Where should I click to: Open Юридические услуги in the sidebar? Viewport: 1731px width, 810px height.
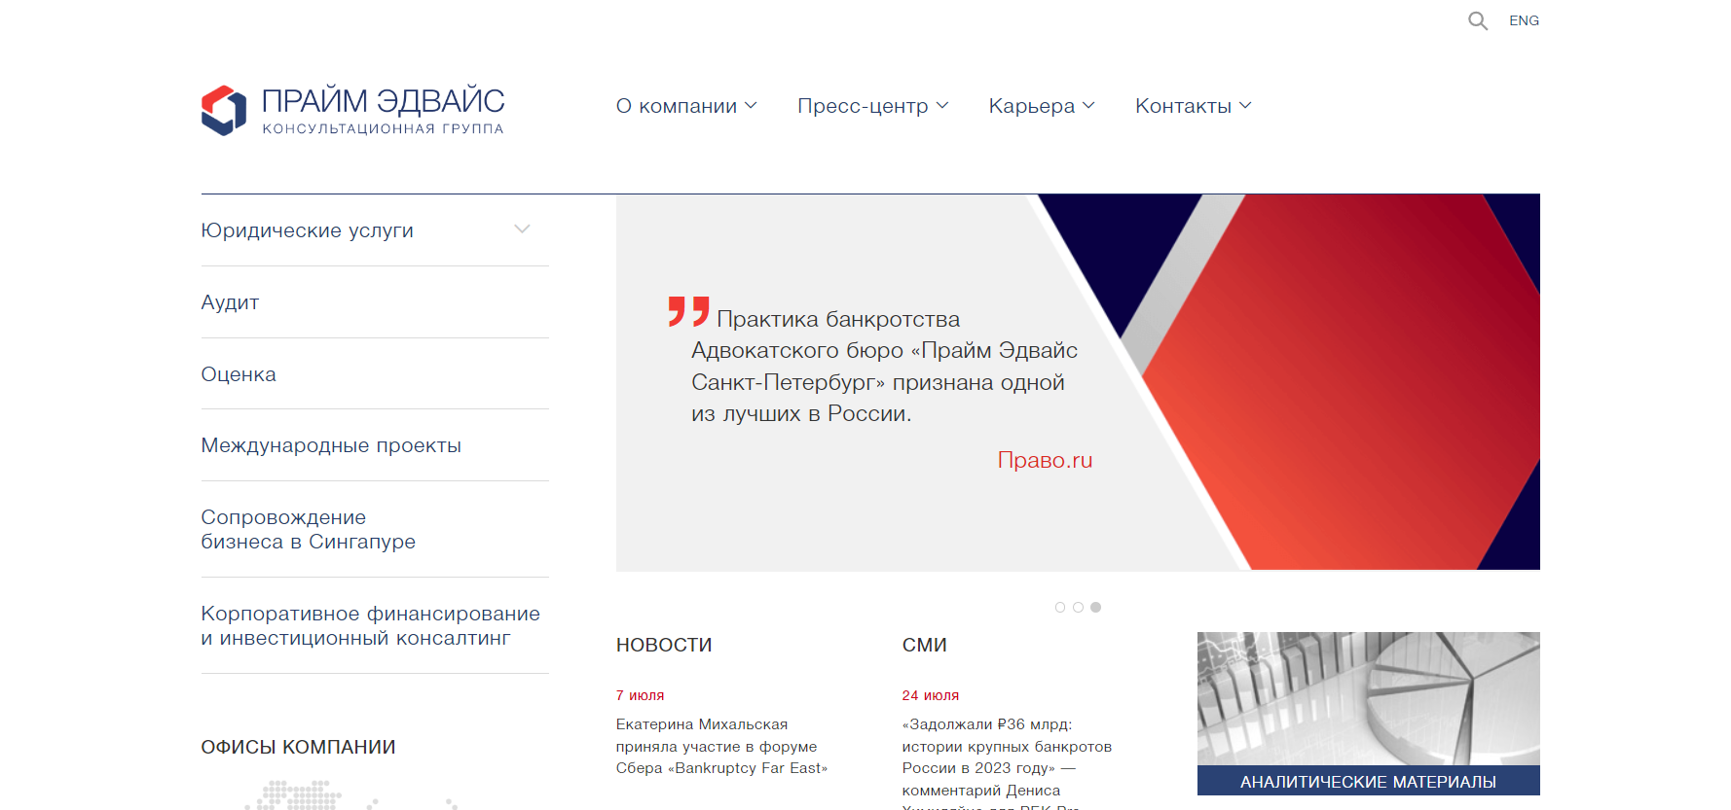[x=308, y=230]
